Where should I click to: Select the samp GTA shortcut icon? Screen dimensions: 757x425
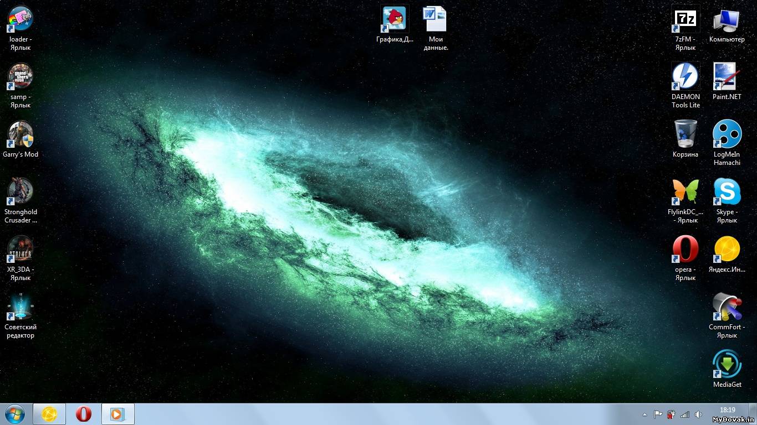click(21, 76)
